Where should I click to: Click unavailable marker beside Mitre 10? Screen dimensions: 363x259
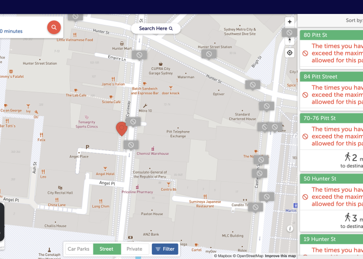(x=133, y=122)
